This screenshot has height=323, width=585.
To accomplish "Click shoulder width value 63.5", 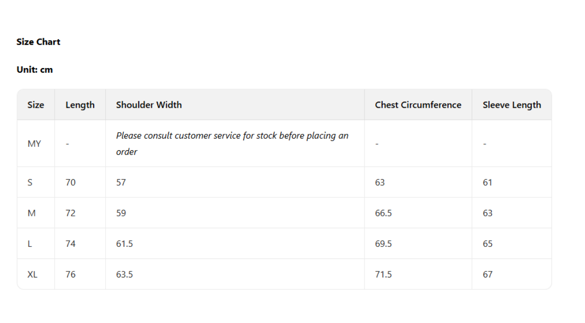I will (x=124, y=274).
